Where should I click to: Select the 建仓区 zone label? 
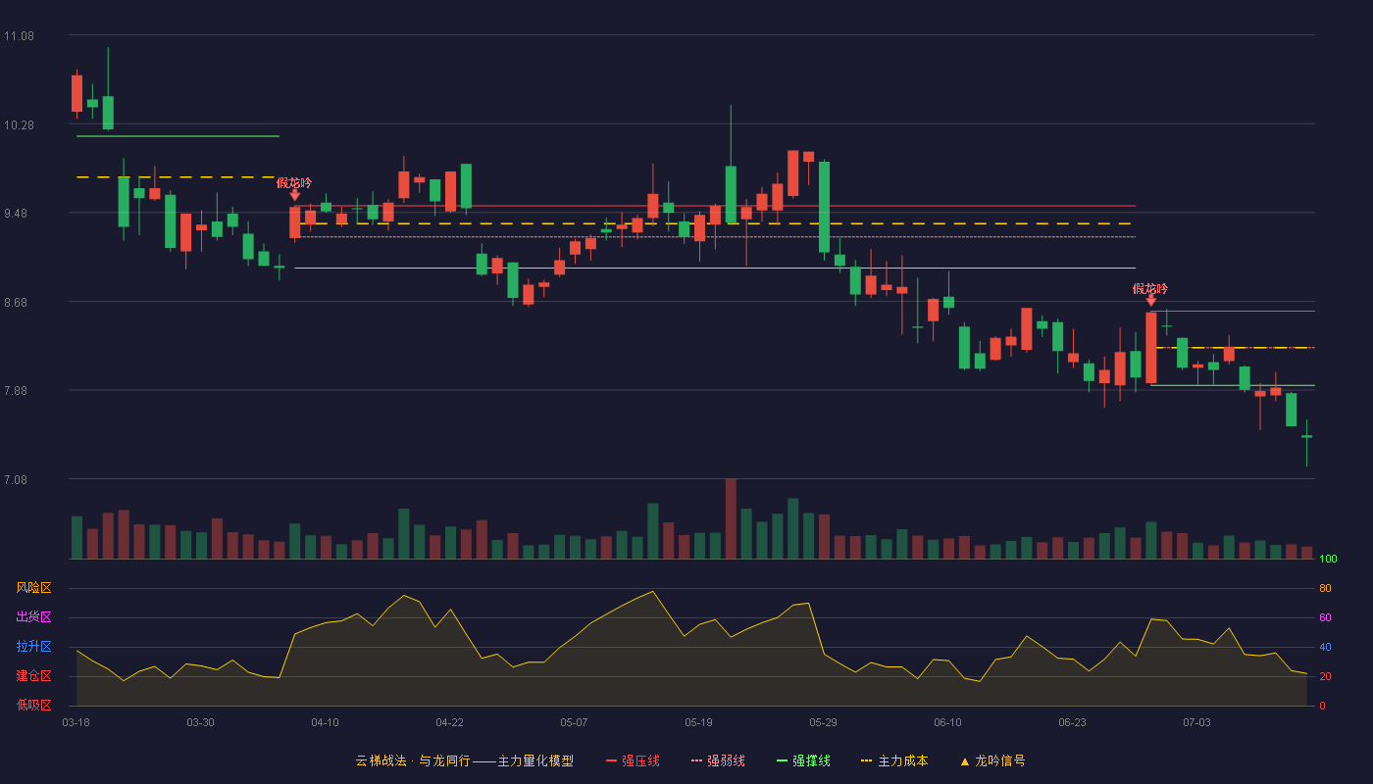[33, 676]
